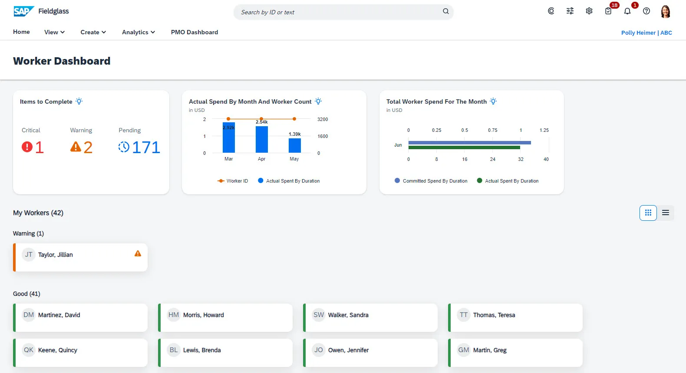686x373 pixels.
Task: Click the TT avatar initials
Action: tap(464, 315)
